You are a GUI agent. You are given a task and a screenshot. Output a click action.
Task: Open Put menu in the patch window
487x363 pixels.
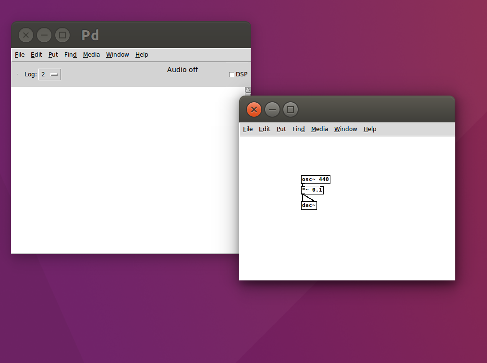[281, 129]
